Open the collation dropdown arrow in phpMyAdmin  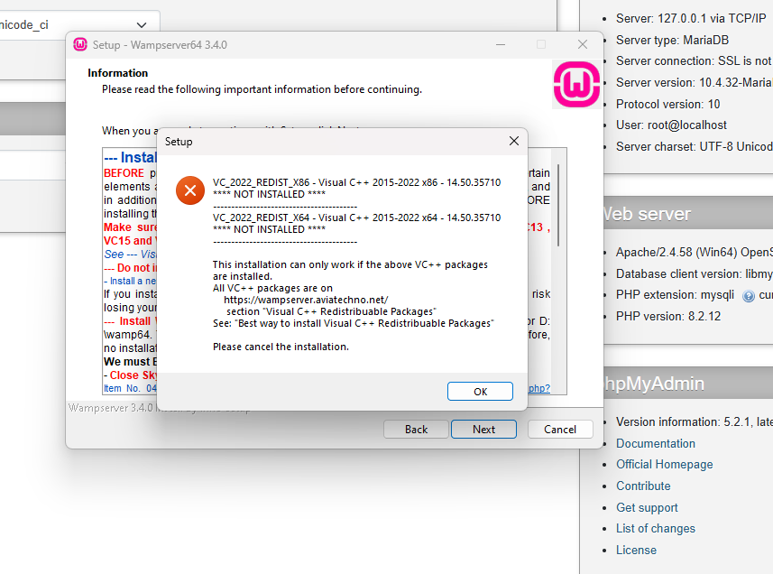coord(142,24)
